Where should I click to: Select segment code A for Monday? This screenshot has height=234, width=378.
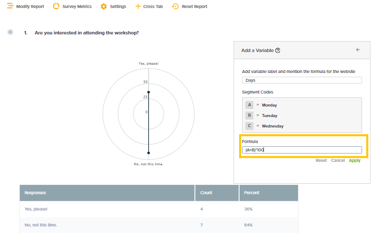tap(250, 105)
